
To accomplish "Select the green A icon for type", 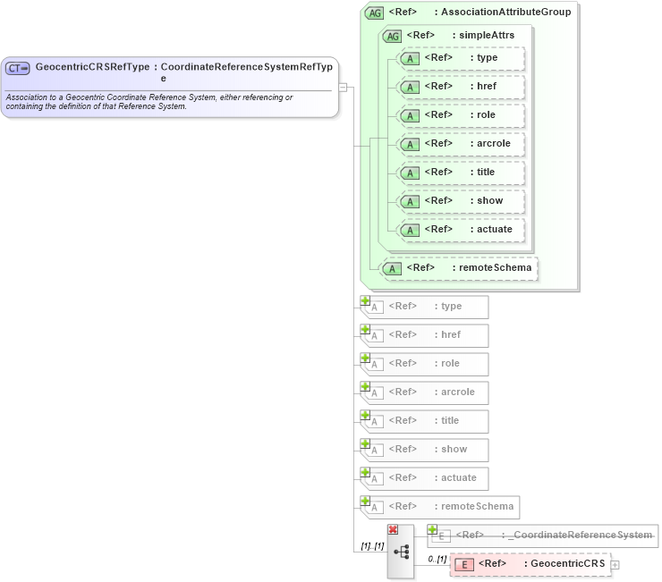I will [410, 59].
